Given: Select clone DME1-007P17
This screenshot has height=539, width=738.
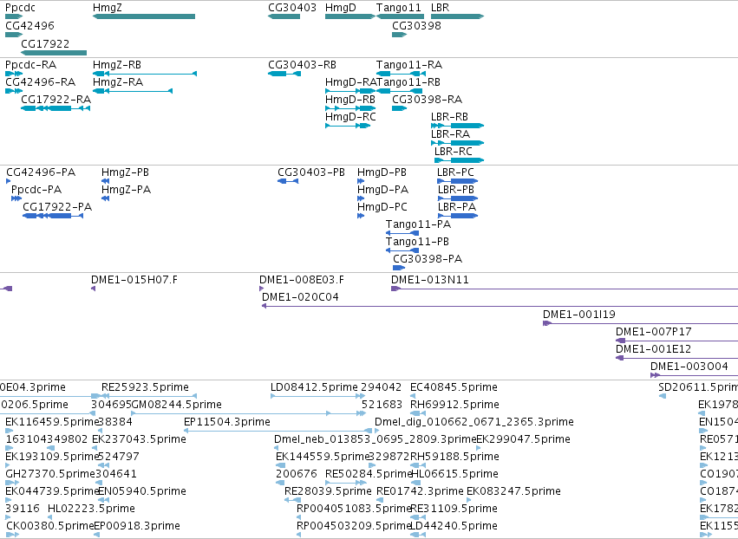Looking at the screenshot, I should point(653,332).
